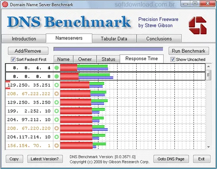This screenshot has width=217, height=169.
Task: Select the 199.2.252.10 nameserver address
Action: (29, 111)
